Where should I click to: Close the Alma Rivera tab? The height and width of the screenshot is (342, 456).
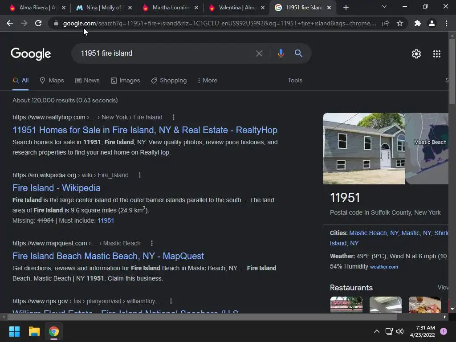[x=64, y=8]
